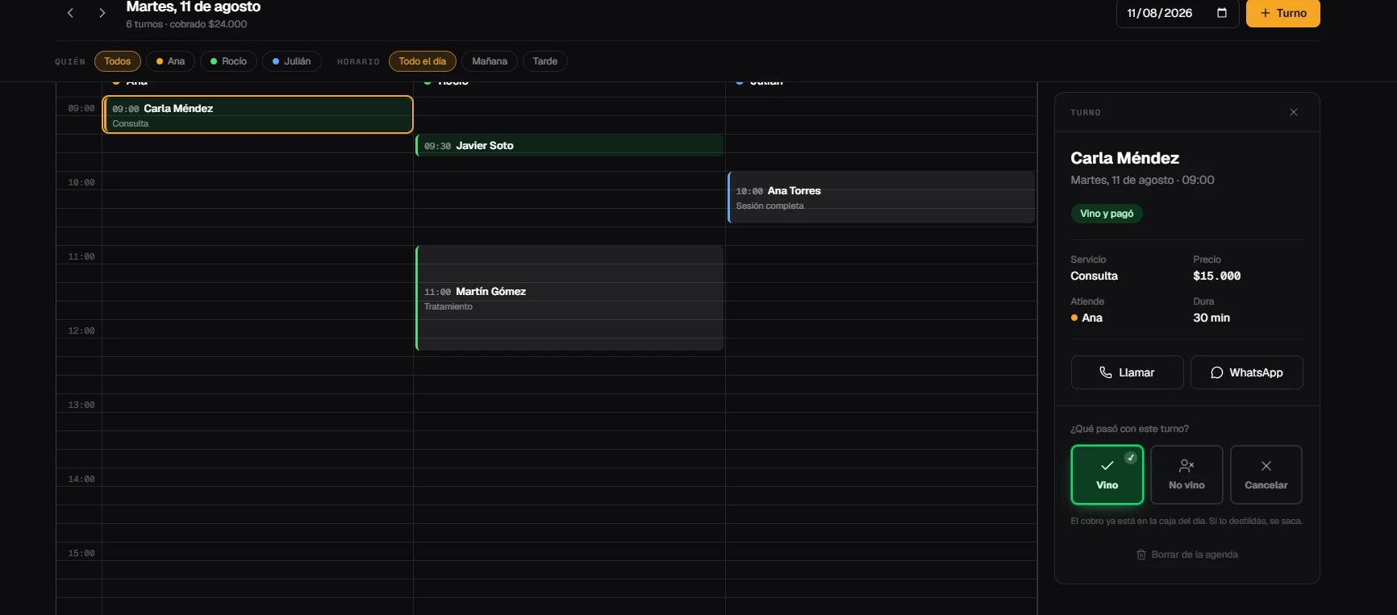The width and height of the screenshot is (1397, 615).
Task: Open Martín Gómez 11:00 appointment
Action: coord(569,298)
